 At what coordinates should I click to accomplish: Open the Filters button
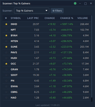point(57,11)
